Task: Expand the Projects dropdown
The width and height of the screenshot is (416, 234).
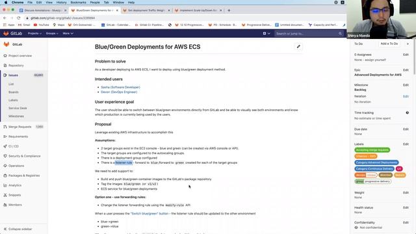Action: coord(34,33)
